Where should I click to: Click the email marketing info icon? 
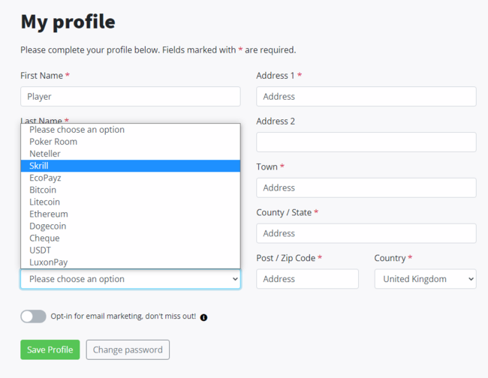pos(203,317)
